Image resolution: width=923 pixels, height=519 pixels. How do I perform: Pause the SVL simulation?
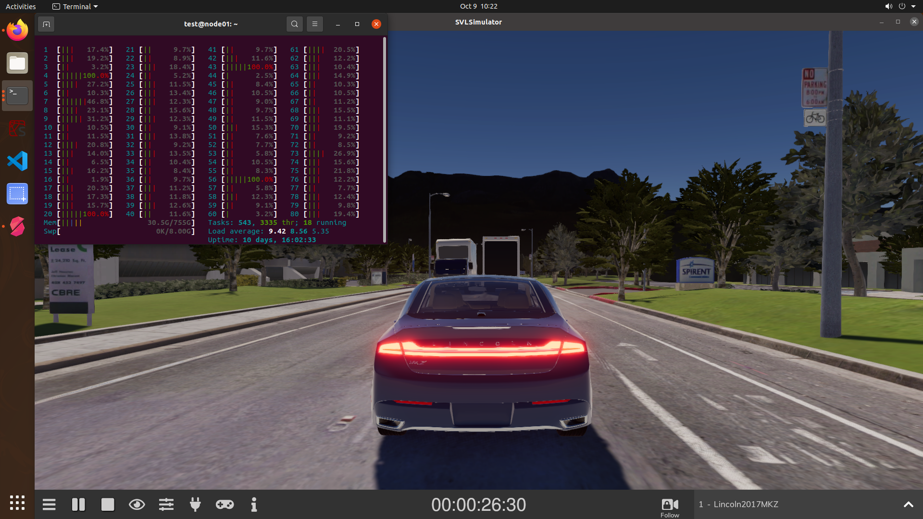78,504
